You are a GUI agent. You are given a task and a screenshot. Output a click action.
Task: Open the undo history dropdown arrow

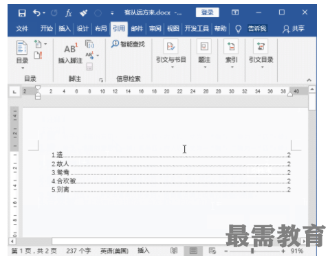click(44, 13)
